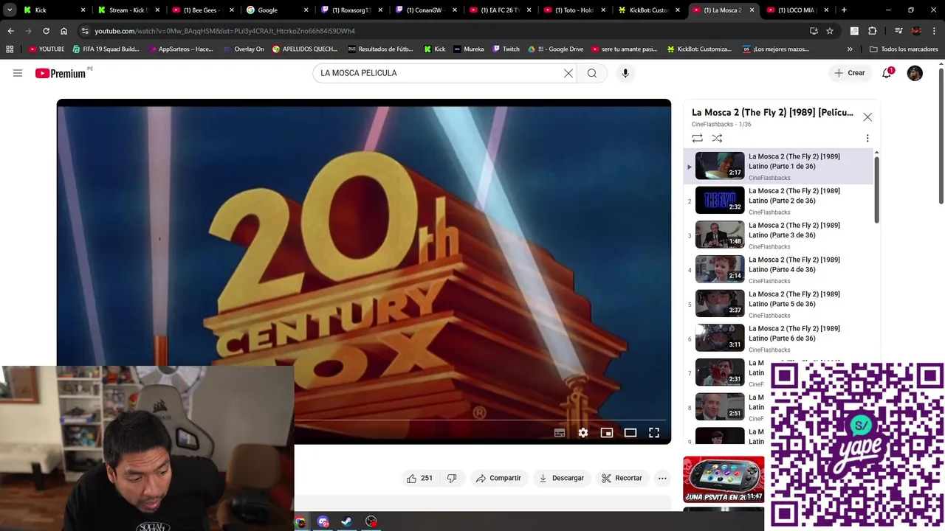Clear the search box with the X
The width and height of the screenshot is (945, 531).
568,73
